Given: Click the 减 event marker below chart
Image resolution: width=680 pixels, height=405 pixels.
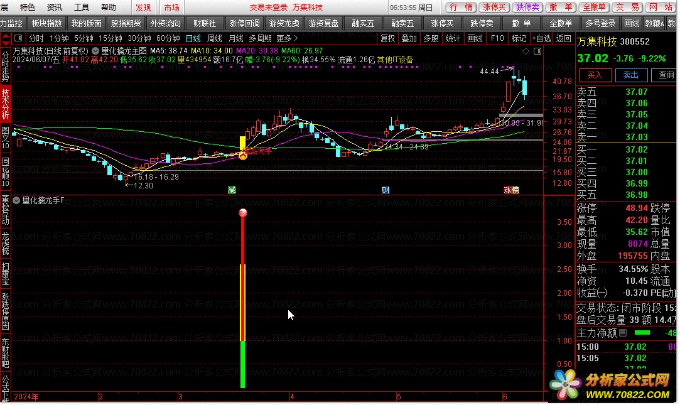Looking at the screenshot, I should pyautogui.click(x=232, y=190).
